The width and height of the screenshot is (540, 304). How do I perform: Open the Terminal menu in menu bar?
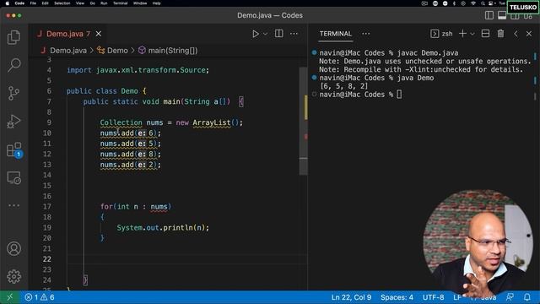(120, 3)
